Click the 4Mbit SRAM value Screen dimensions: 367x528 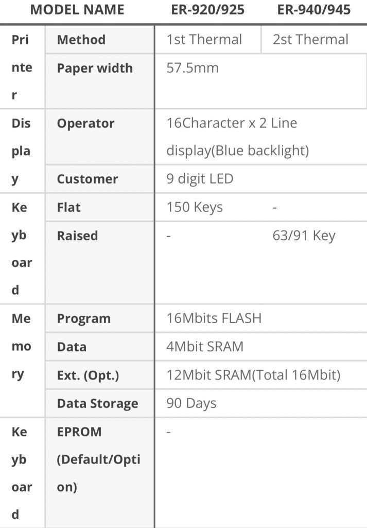point(205,346)
